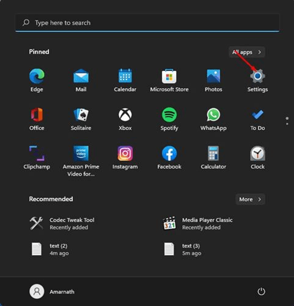
Task: Open the Spotify app
Action: coord(169,119)
